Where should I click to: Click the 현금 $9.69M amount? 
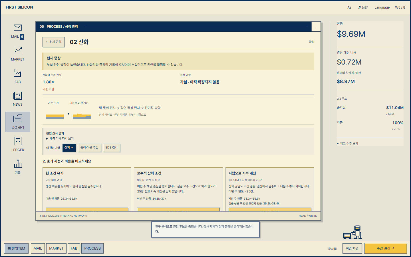[x=351, y=34]
